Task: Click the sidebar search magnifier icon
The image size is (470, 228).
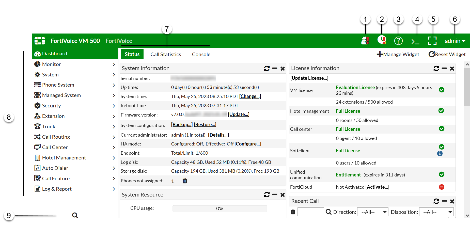Action: 75,215
